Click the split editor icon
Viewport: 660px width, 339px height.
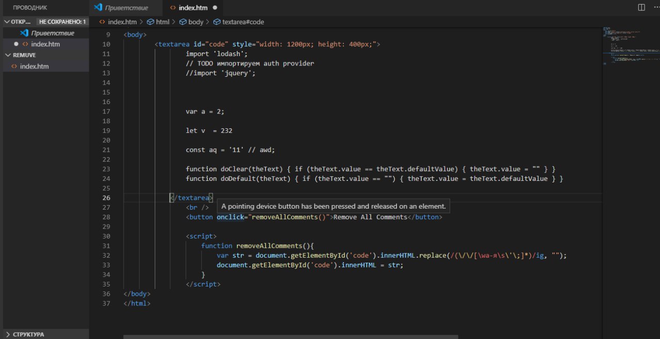click(641, 7)
